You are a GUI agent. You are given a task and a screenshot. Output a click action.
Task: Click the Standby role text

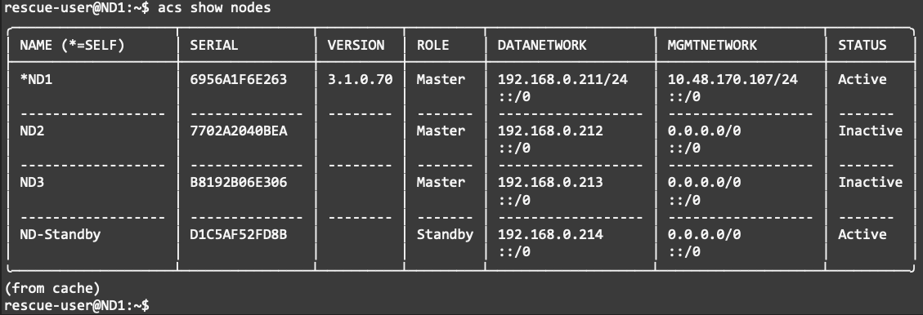point(445,234)
